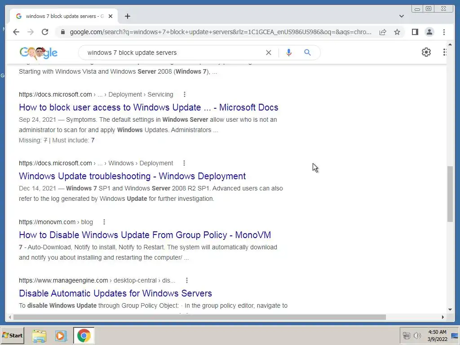Open 'Disable Automatic Updates for Windows Servers' link

point(115,293)
